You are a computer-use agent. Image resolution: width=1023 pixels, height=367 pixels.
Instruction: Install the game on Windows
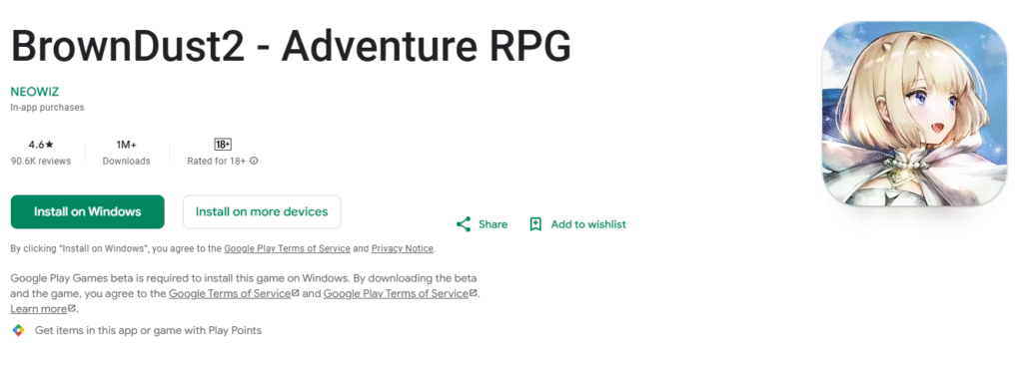88,212
